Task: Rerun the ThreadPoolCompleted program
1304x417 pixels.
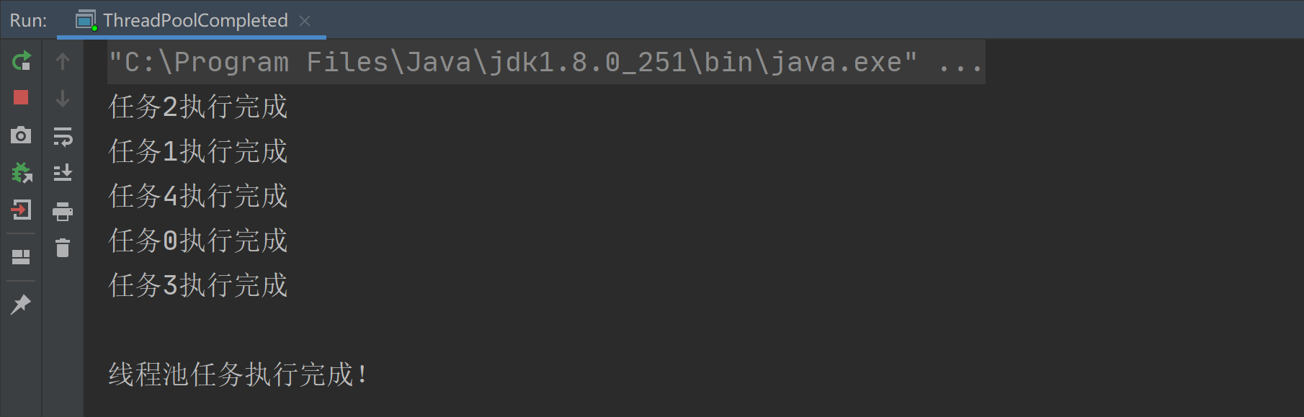Action: (22, 60)
